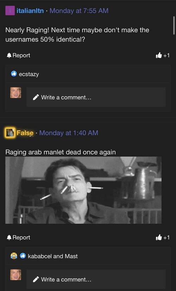Open the Monday at 7:55 AM timestamp
This screenshot has height=291, width=176.
pos(79,11)
